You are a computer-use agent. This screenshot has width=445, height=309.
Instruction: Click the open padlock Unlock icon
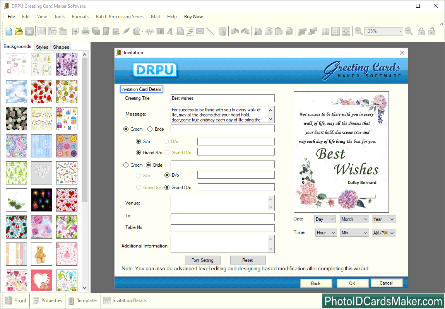(432, 31)
